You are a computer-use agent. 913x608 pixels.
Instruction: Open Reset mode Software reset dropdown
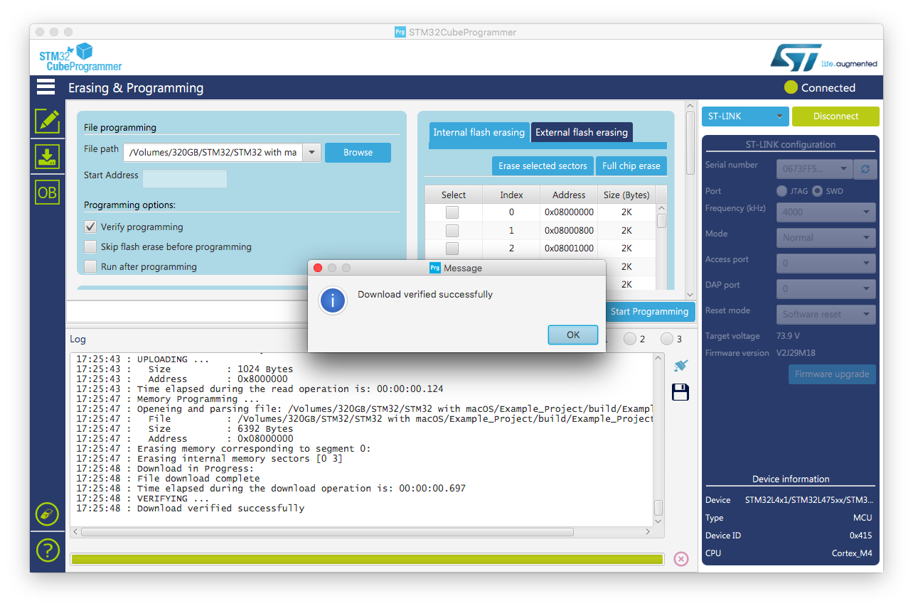(826, 314)
